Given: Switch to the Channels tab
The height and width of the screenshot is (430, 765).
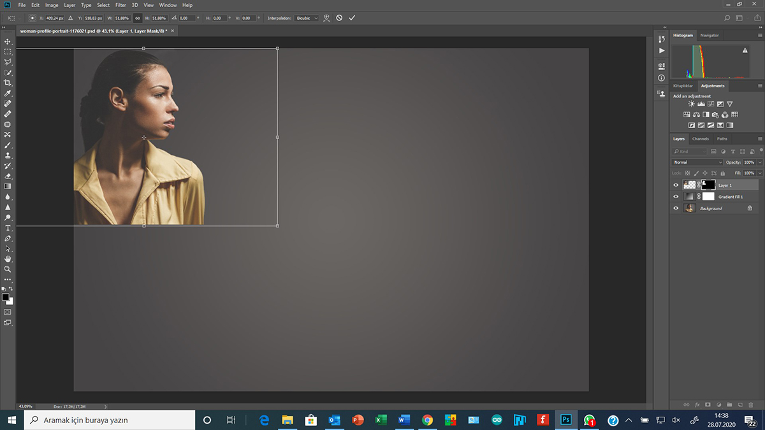Looking at the screenshot, I should coord(701,139).
